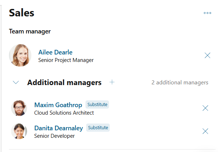Click the "Sales" team title

pos(21,13)
